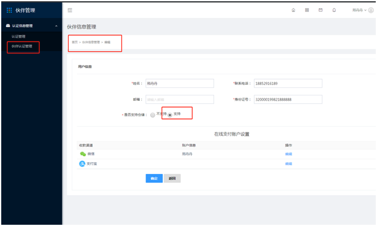Open the mail message icon in top bar
377x226 pixels.
(321, 10)
